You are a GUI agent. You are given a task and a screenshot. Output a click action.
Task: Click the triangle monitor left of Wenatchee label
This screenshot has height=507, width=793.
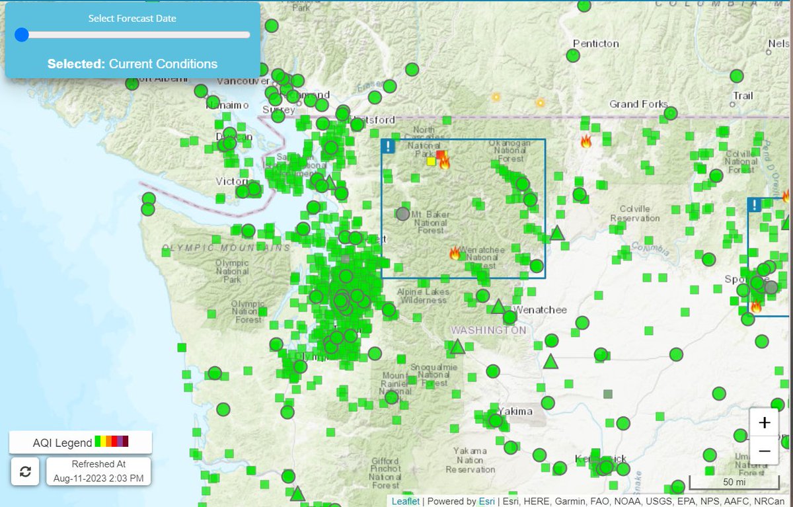[x=498, y=306]
